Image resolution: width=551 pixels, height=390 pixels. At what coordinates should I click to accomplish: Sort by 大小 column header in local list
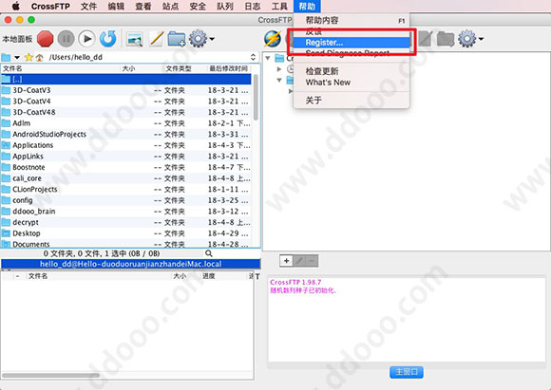tap(142, 68)
